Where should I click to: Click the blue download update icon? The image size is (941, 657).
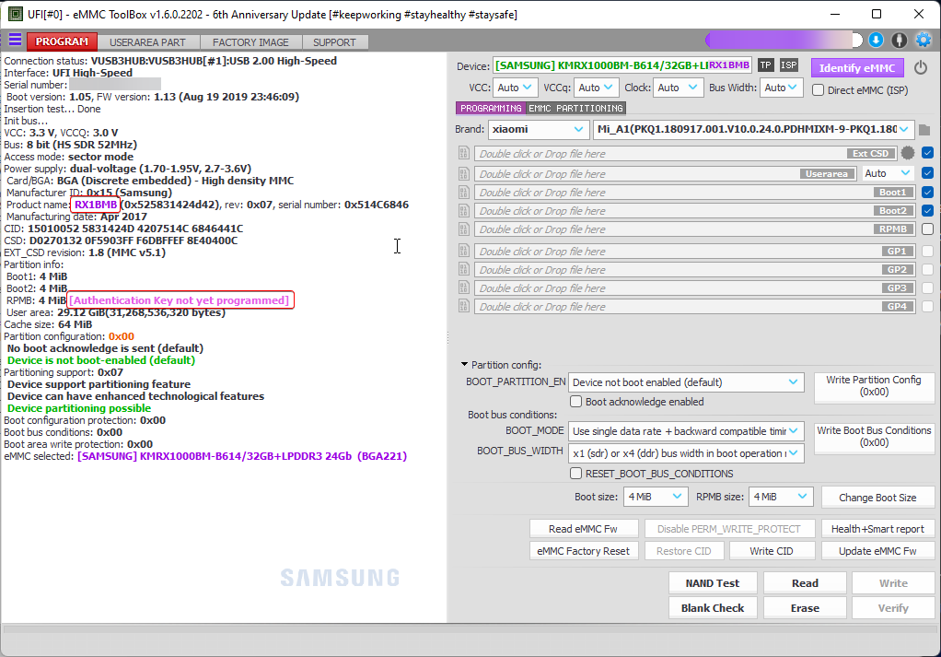pyautogui.click(x=876, y=41)
